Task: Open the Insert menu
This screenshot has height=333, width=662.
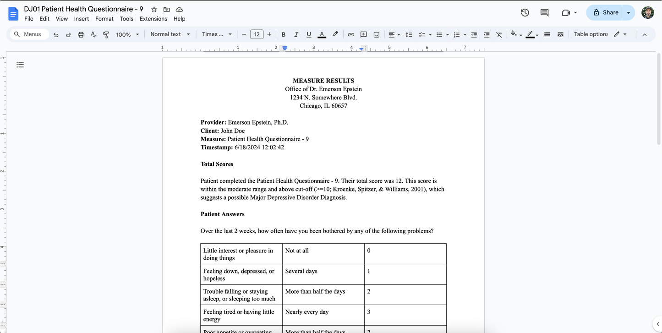Action: coord(82,19)
